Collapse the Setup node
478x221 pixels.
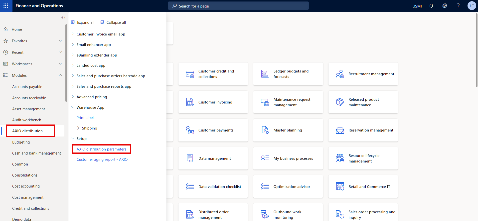pyautogui.click(x=73, y=138)
